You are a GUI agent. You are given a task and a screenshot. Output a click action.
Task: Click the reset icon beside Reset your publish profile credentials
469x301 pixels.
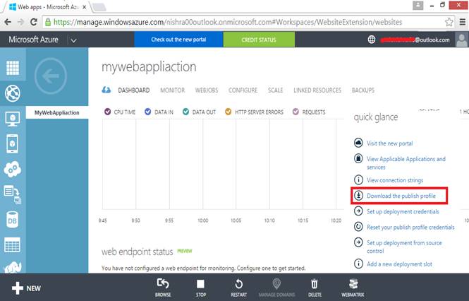click(358, 226)
